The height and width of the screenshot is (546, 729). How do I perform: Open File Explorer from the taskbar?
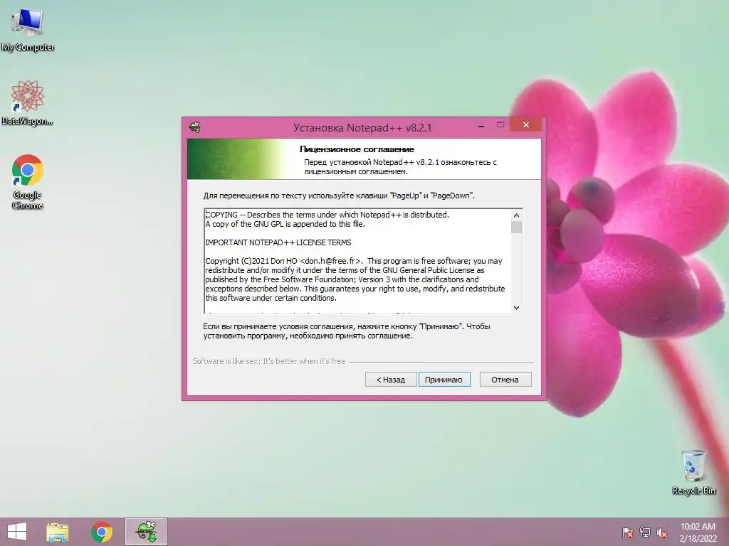point(58,532)
